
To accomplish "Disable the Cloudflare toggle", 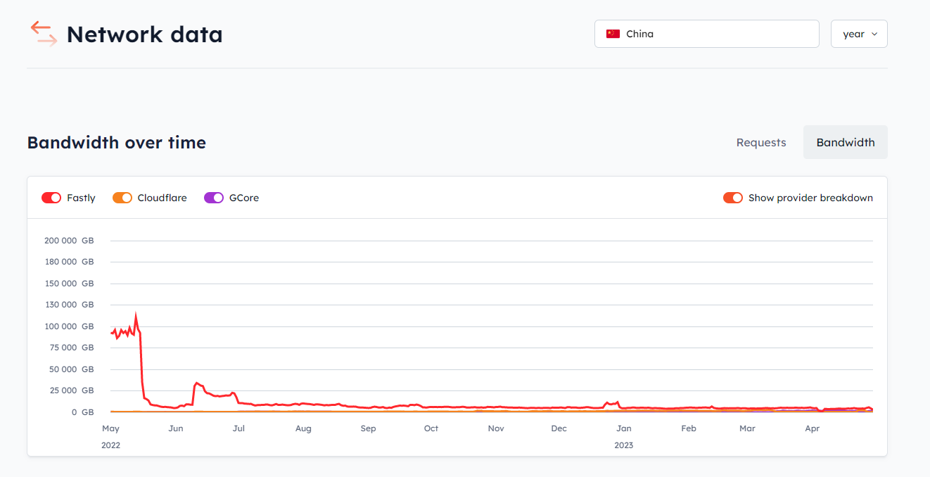I will 122,198.
